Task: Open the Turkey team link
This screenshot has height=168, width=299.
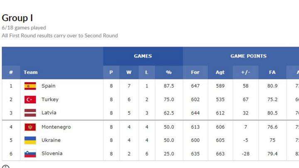Action: pyautogui.click(x=50, y=100)
